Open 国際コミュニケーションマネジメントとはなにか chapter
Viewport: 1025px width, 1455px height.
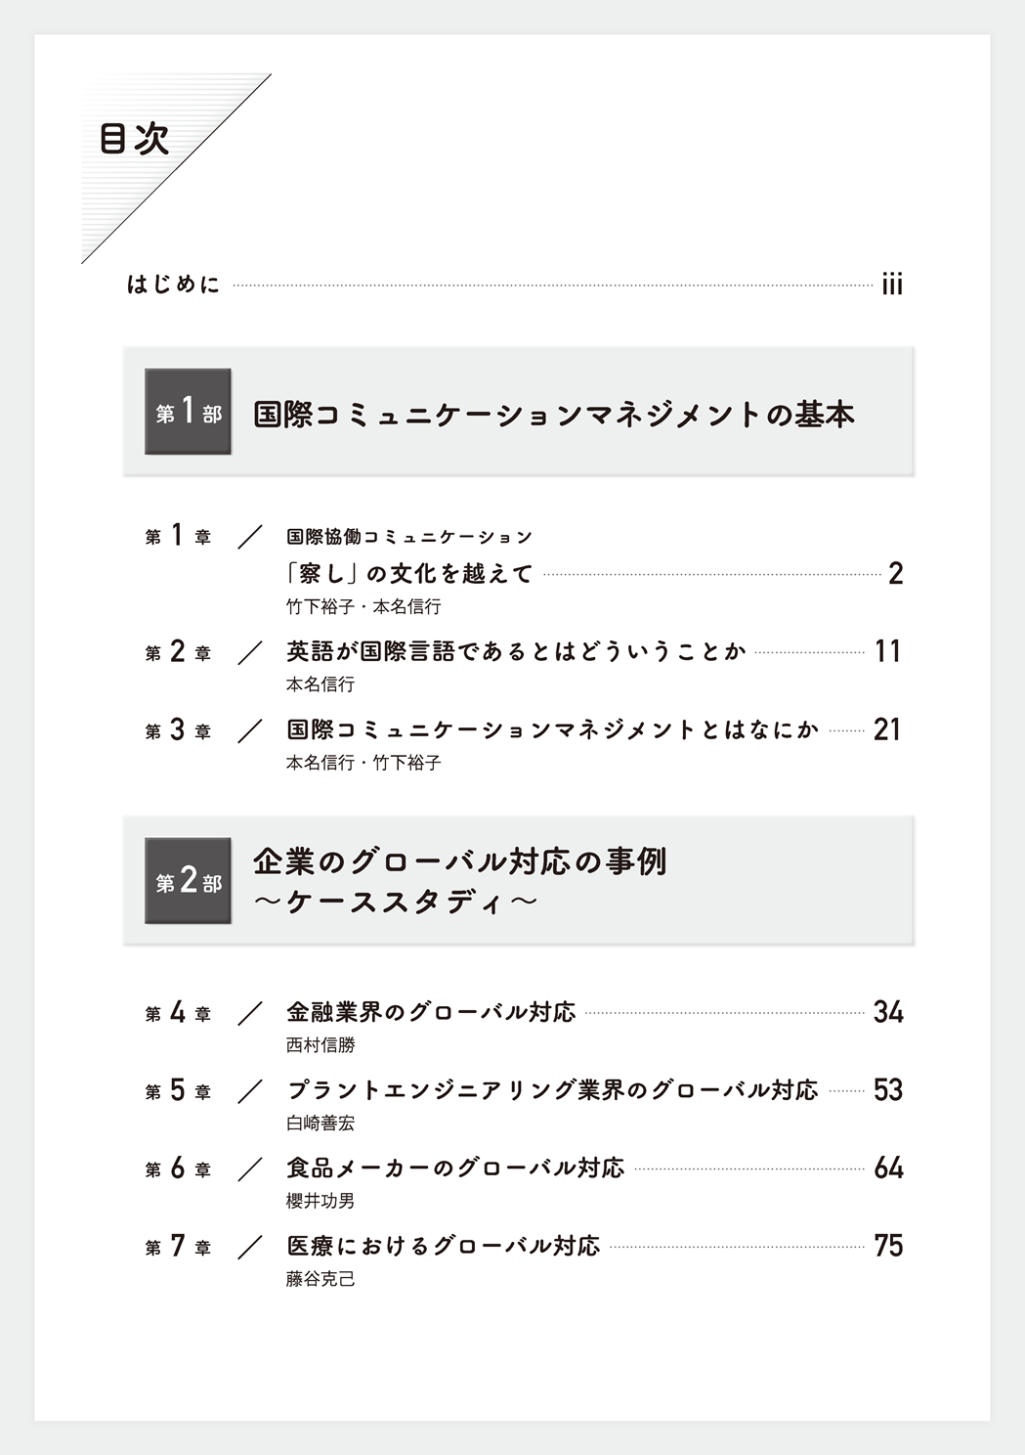pyautogui.click(x=552, y=729)
